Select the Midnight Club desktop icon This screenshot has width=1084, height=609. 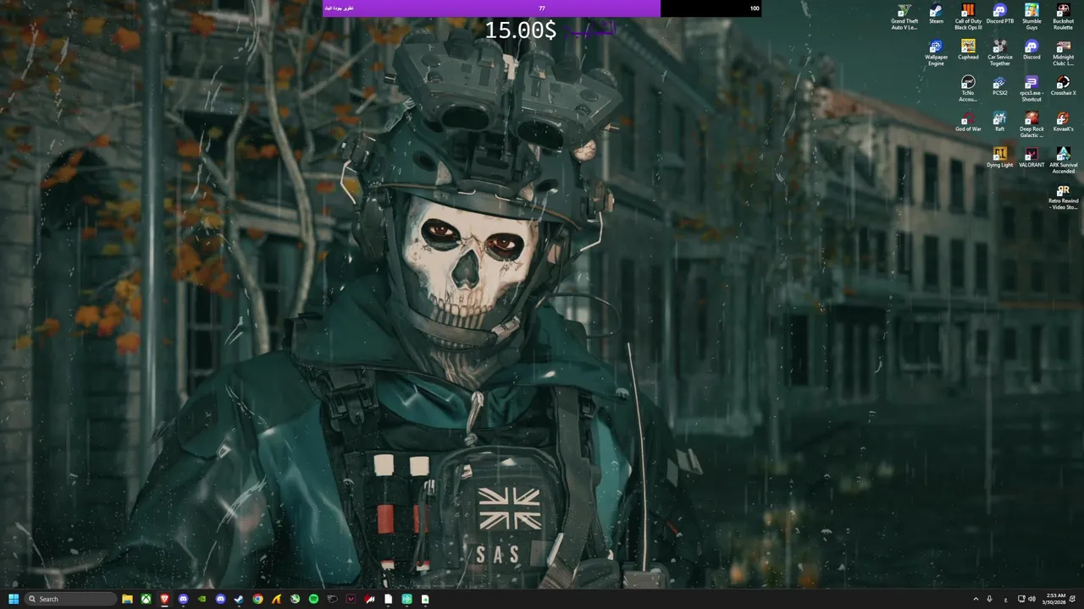pyautogui.click(x=1063, y=52)
